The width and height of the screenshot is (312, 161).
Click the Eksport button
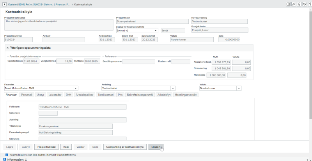(x=156, y=147)
